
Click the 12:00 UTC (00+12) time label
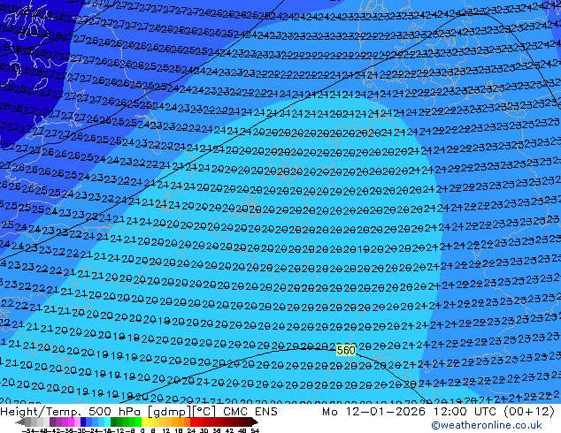tap(494, 412)
